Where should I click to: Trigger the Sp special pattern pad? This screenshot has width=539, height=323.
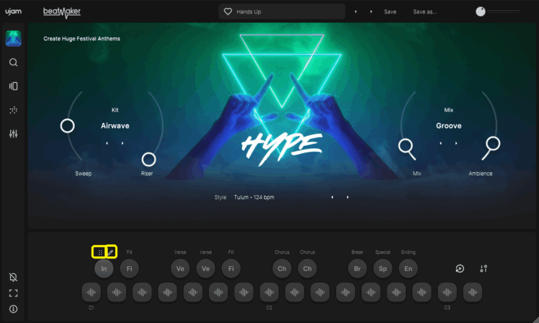point(383,268)
